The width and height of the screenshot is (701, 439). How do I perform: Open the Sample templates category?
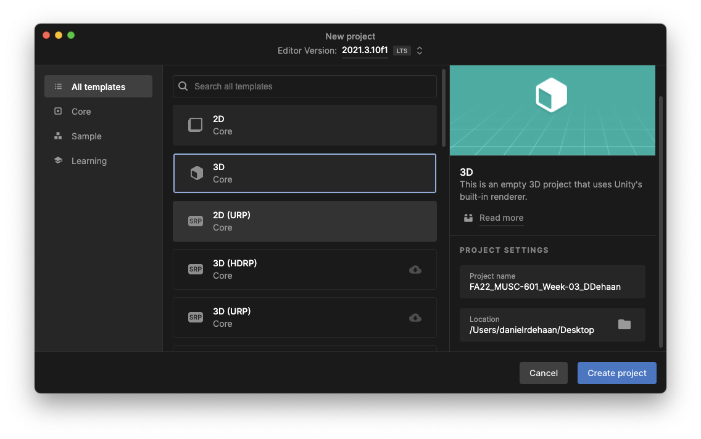click(86, 136)
